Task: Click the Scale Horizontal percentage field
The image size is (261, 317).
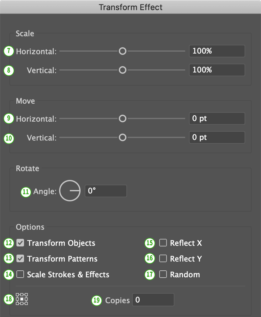Action: [x=217, y=51]
